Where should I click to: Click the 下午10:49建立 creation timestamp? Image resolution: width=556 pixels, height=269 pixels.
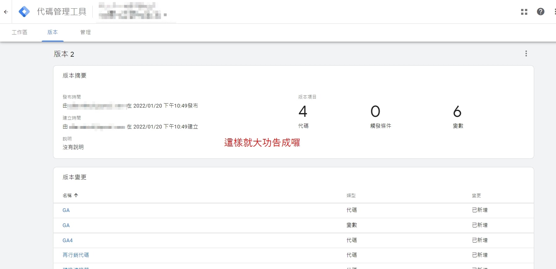(x=181, y=127)
